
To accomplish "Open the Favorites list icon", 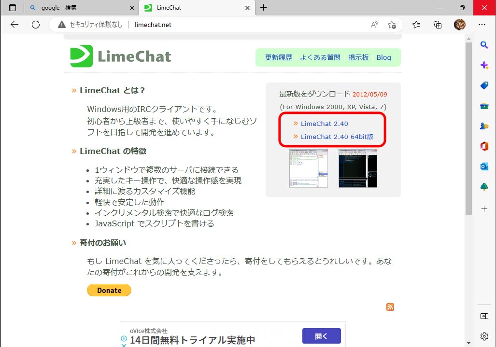I will [416, 25].
